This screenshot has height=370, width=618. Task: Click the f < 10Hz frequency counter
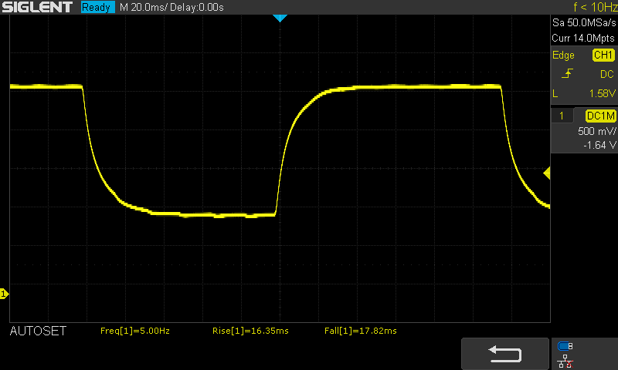pos(595,7)
